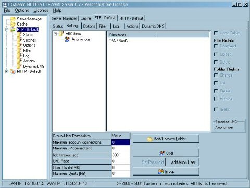
Task: Enable the Change folder right checkbox
Action: [x=216, y=75]
